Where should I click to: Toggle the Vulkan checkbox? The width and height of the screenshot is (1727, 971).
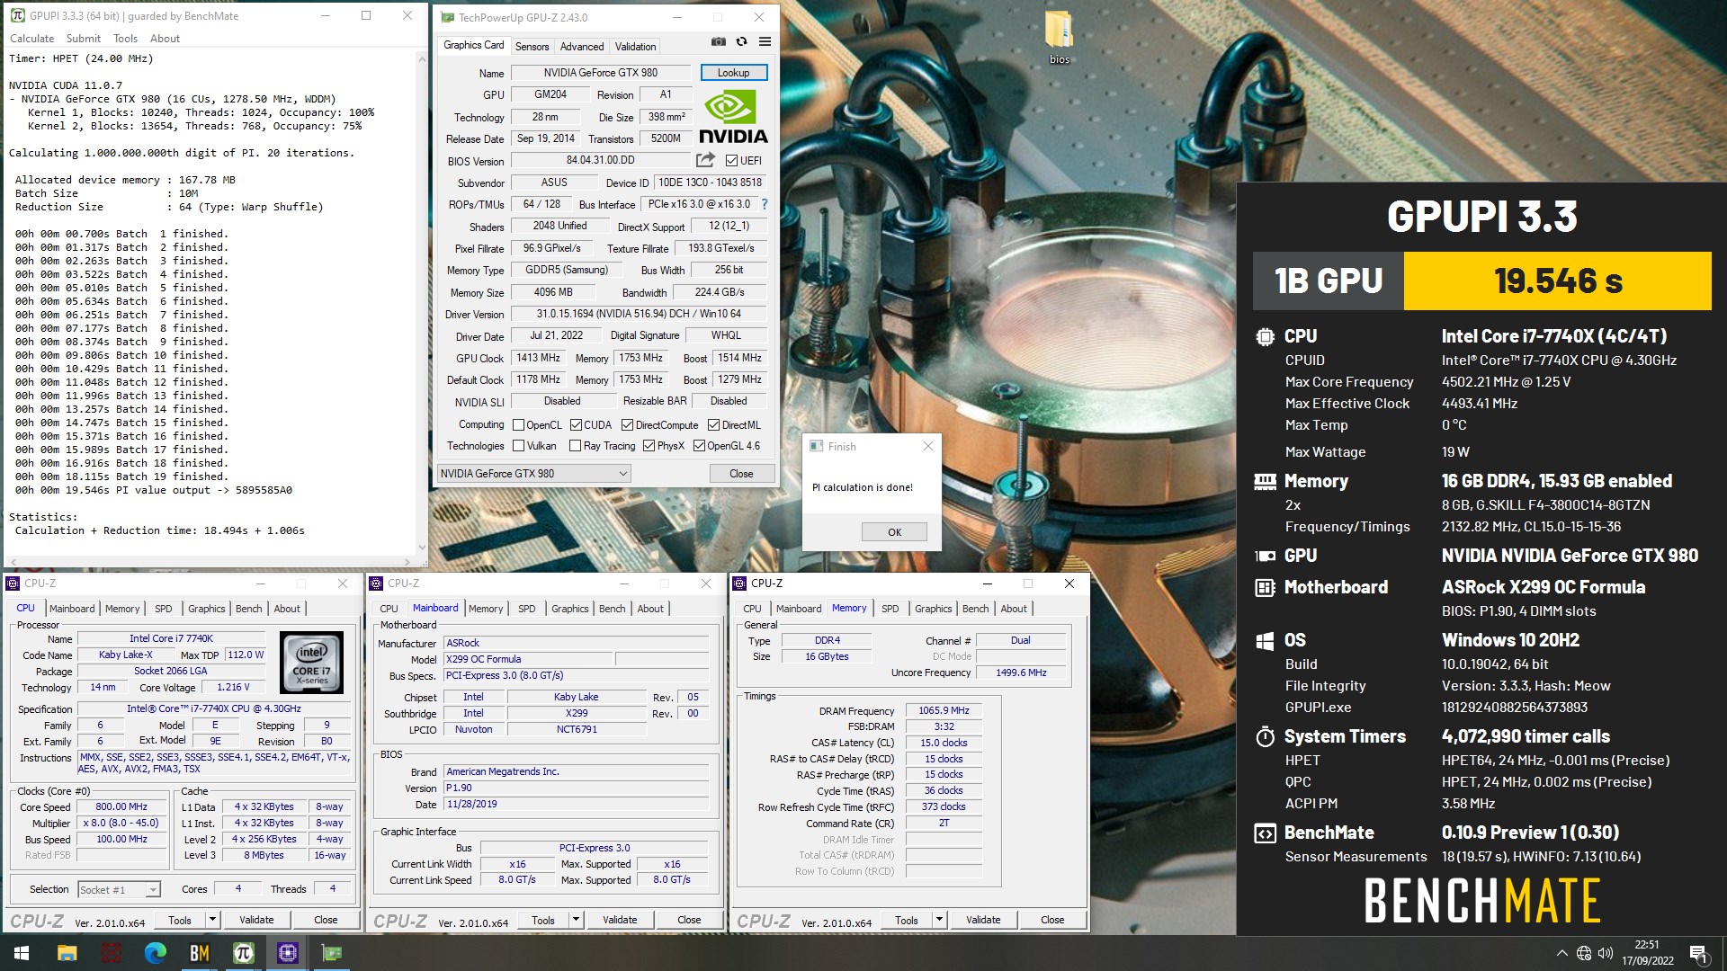[x=518, y=446]
